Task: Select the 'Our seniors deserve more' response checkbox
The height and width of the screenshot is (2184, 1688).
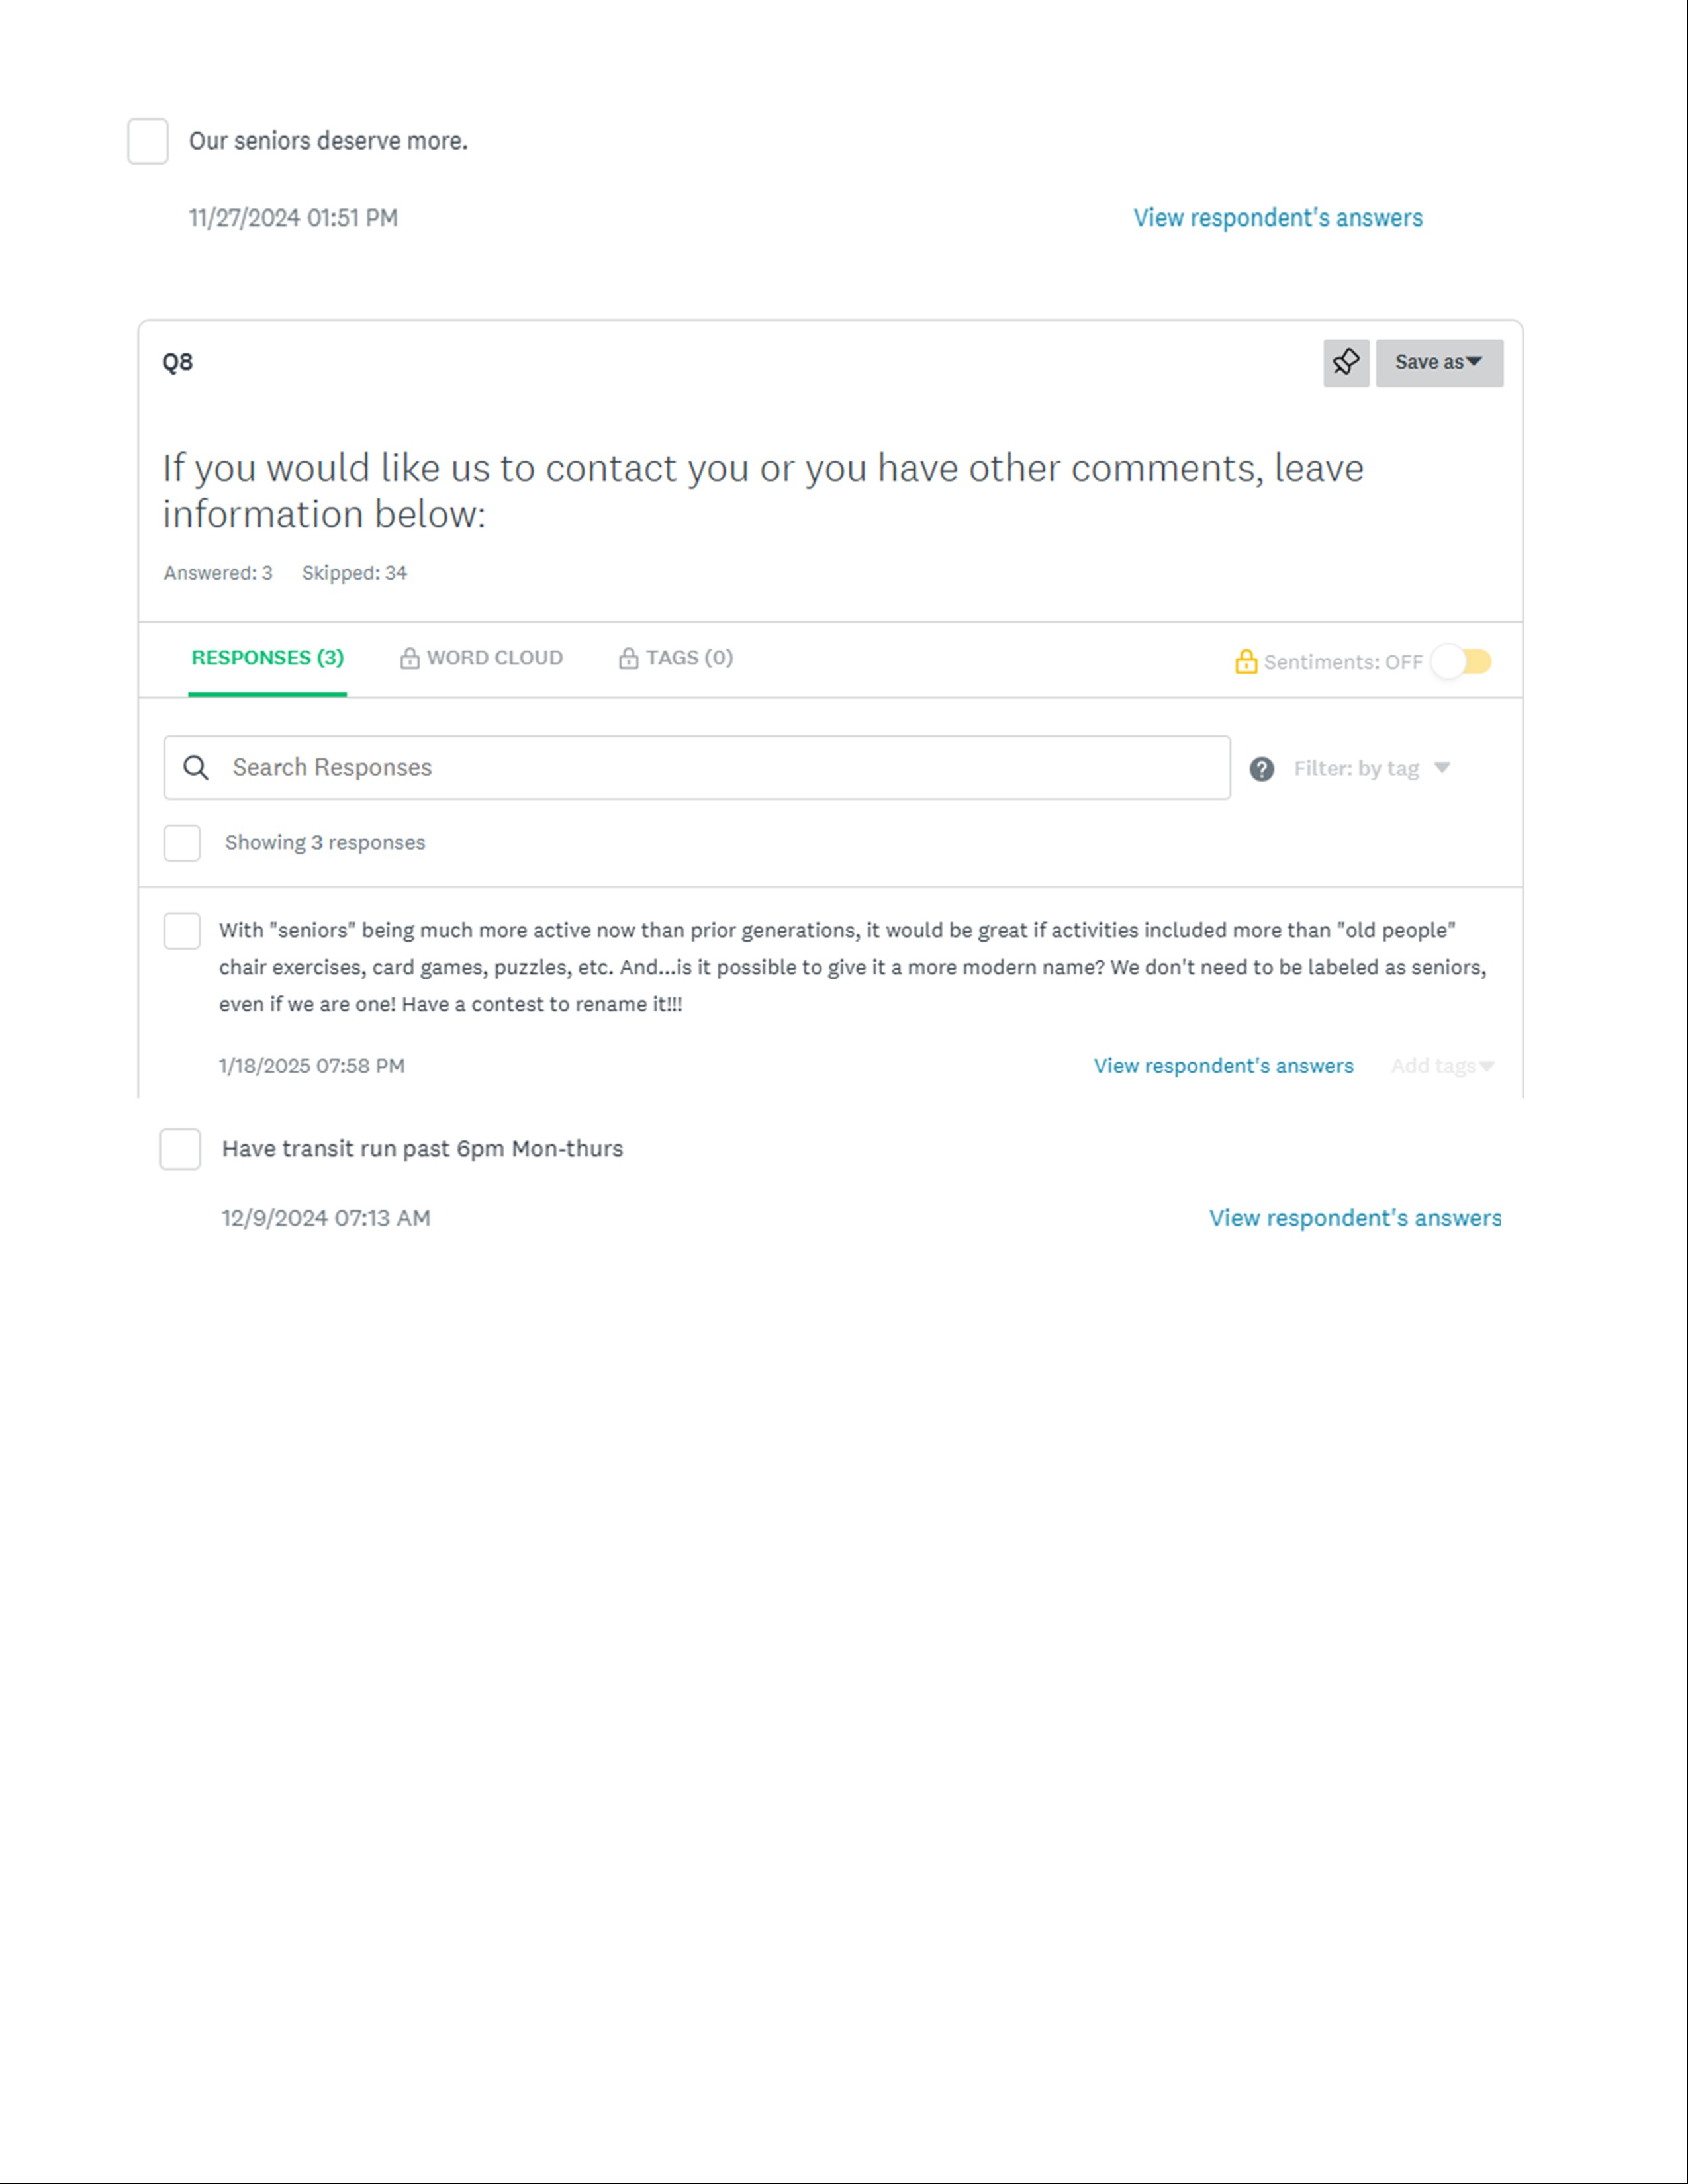Action: 148,141
